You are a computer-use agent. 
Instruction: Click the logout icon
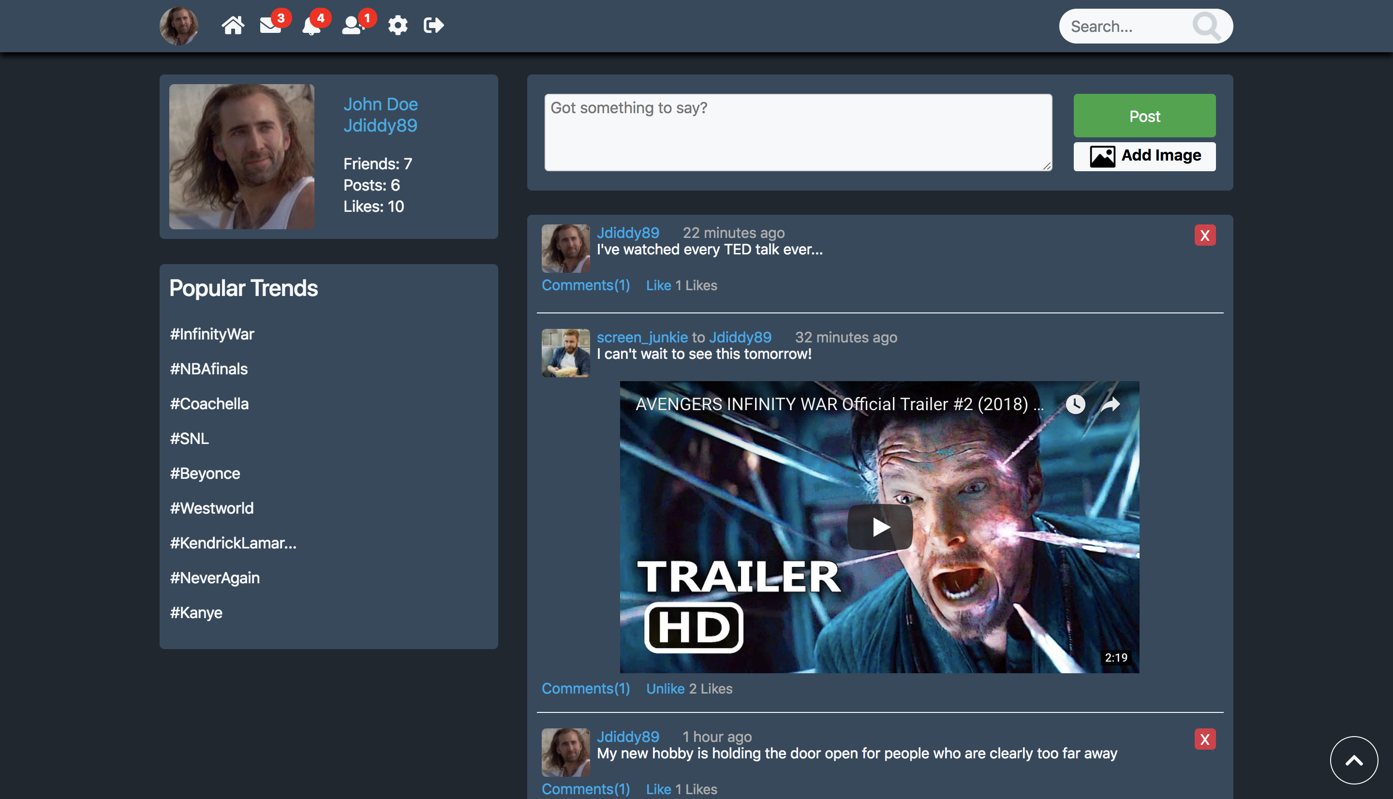[433, 25]
